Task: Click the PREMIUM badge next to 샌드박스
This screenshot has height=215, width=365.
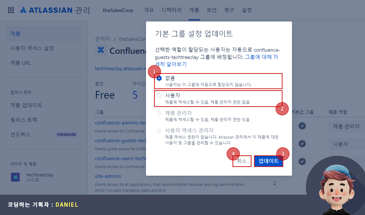Action: (x=66, y=135)
